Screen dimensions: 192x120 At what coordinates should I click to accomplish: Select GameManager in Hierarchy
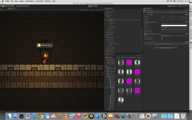[x=110, y=34]
